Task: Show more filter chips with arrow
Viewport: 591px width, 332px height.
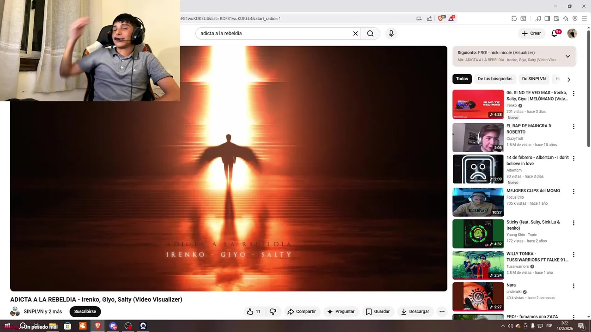Action: 569,79
